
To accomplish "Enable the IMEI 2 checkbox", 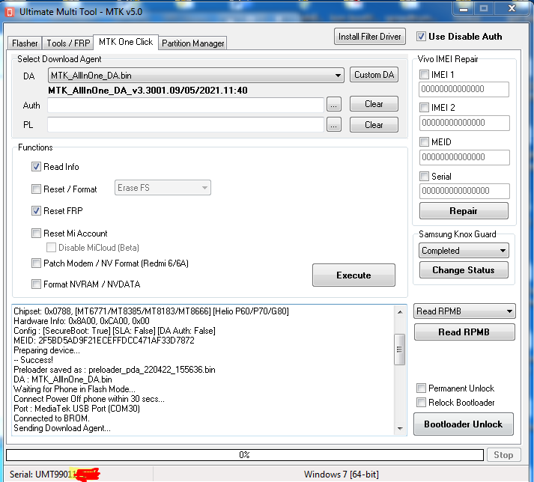I will [424, 108].
